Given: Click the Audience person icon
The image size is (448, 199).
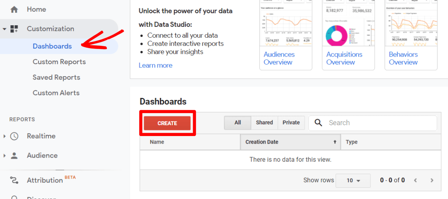Looking at the screenshot, I should tap(14, 156).
